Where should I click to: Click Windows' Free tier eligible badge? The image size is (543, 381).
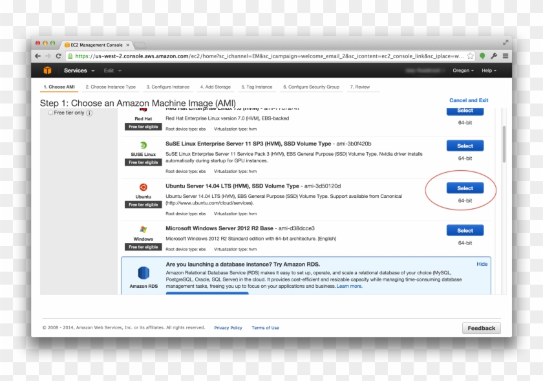[x=144, y=247]
